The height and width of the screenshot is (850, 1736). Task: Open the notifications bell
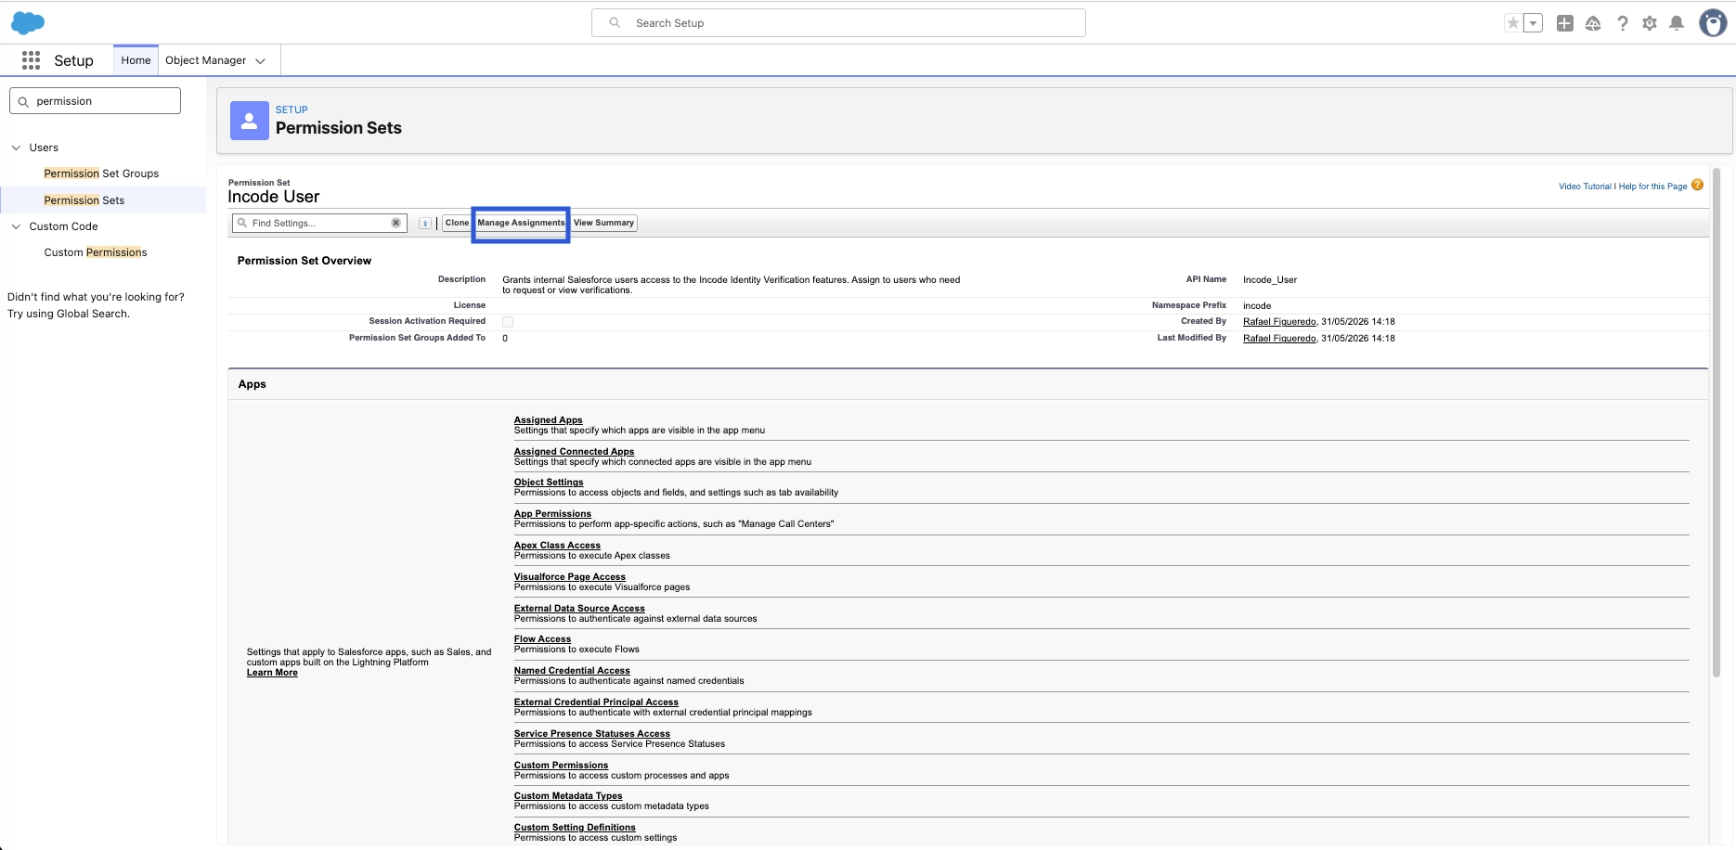[x=1677, y=23]
